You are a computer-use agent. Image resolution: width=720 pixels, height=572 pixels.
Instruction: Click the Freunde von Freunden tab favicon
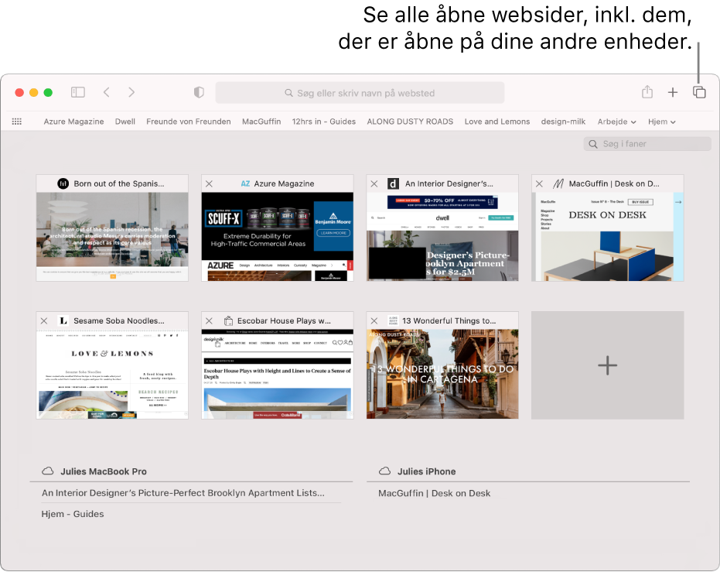[x=63, y=183]
